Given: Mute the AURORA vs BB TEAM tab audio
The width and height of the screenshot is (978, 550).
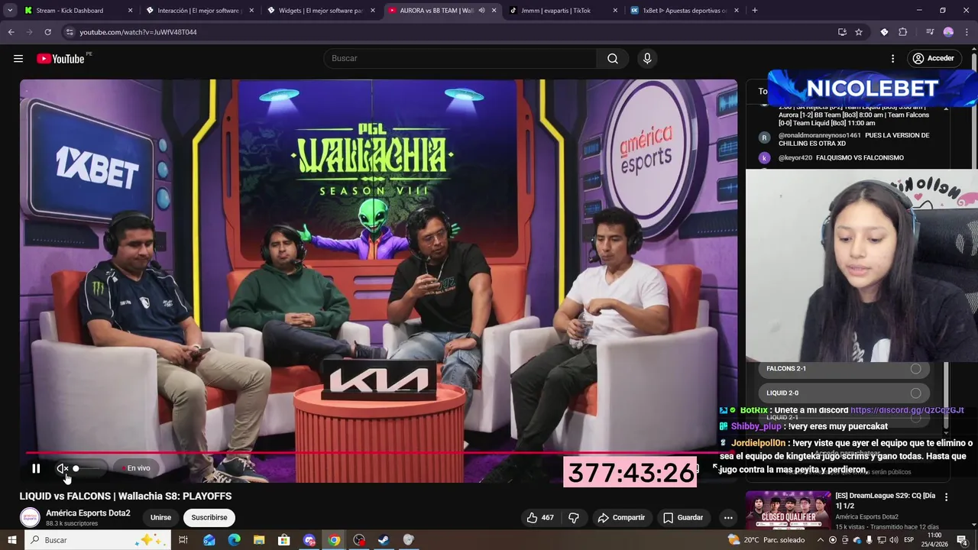Looking at the screenshot, I should pos(481,11).
